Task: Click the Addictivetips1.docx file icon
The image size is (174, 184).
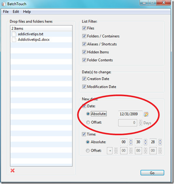Action: pyautogui.click(x=14, y=40)
